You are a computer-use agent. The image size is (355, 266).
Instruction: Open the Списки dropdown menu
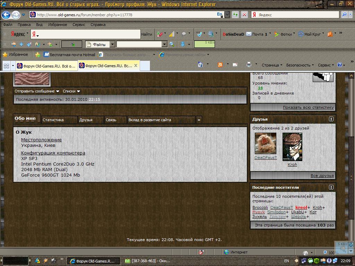71,91
